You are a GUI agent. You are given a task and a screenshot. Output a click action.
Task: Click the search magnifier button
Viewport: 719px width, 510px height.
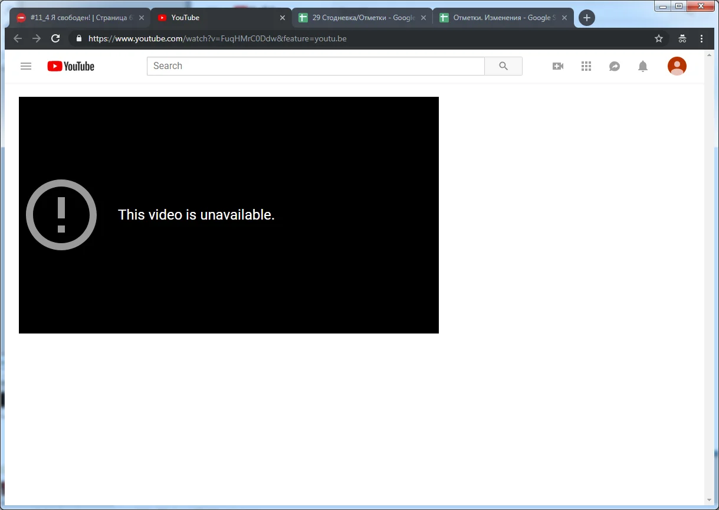[503, 66]
